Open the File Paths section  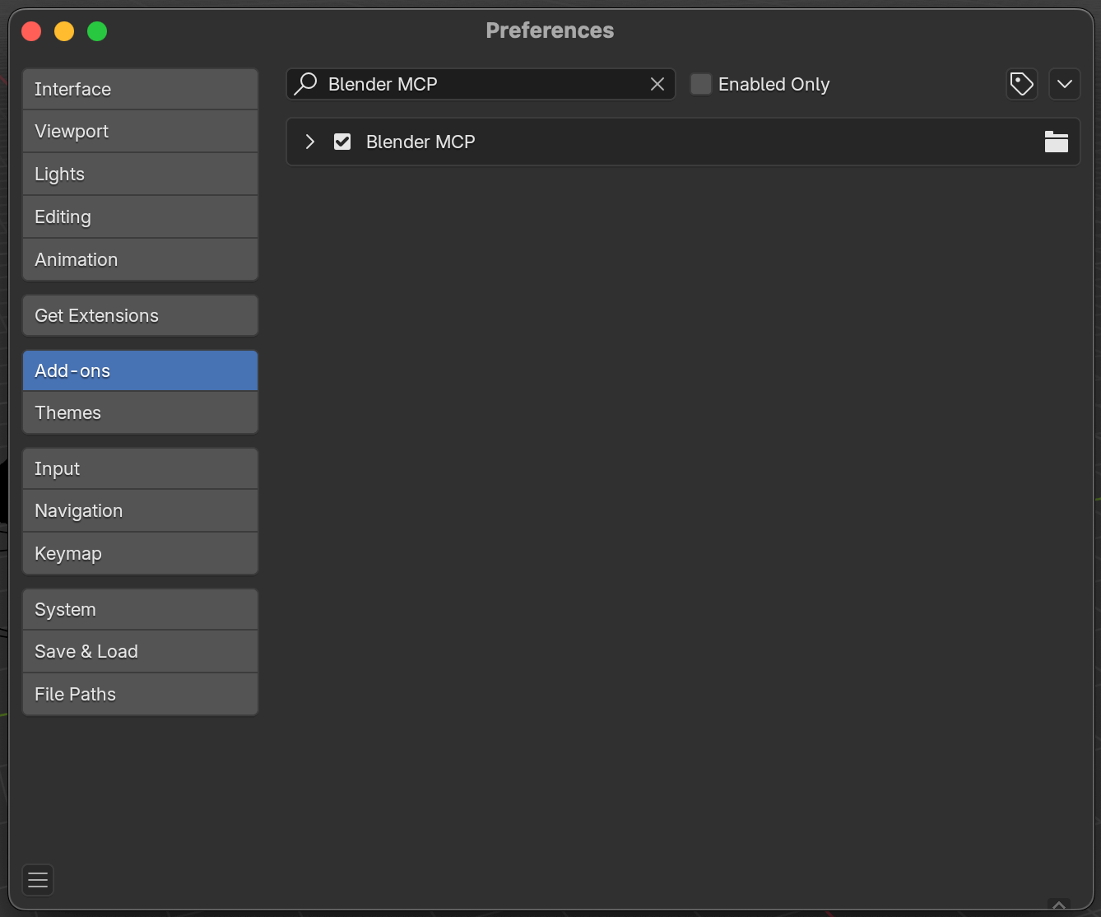click(x=140, y=695)
